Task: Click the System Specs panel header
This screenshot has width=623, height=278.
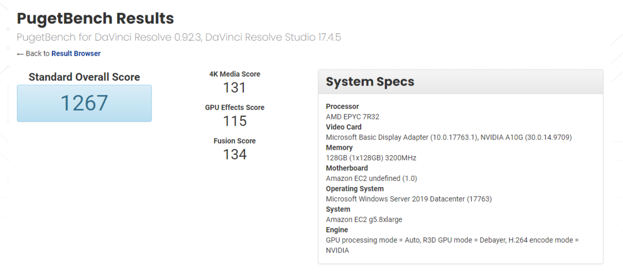Action: click(x=461, y=82)
